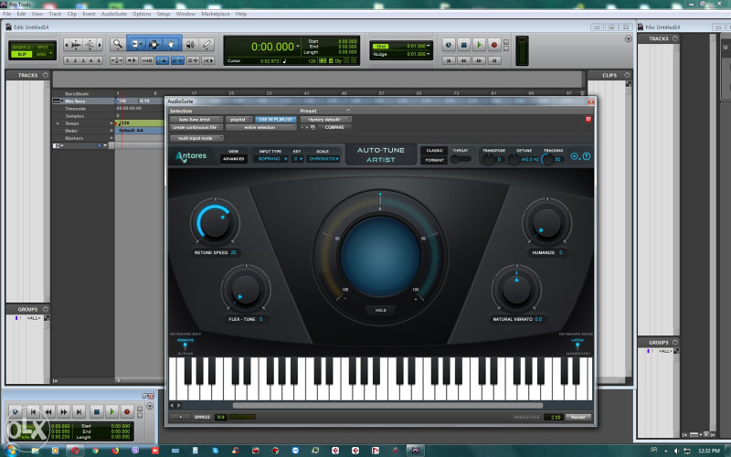The image size is (731, 457).
Task: Open the Grid mode dropdown arrow
Action: (50, 54)
